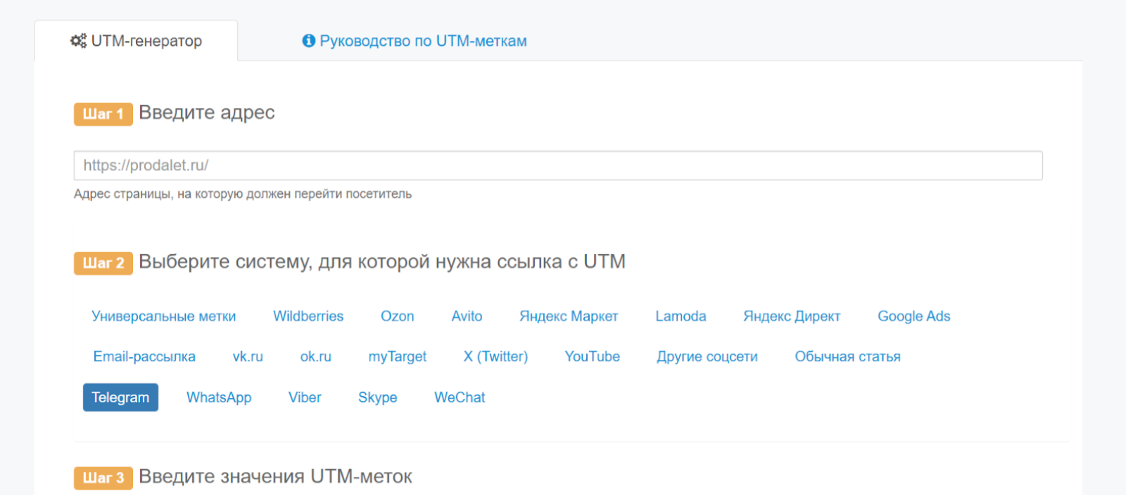Select Другие соцсети option
Image resolution: width=1126 pixels, height=495 pixels.
(x=707, y=356)
